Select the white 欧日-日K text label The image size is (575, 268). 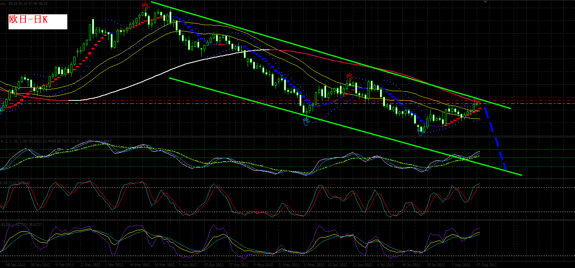38,22
